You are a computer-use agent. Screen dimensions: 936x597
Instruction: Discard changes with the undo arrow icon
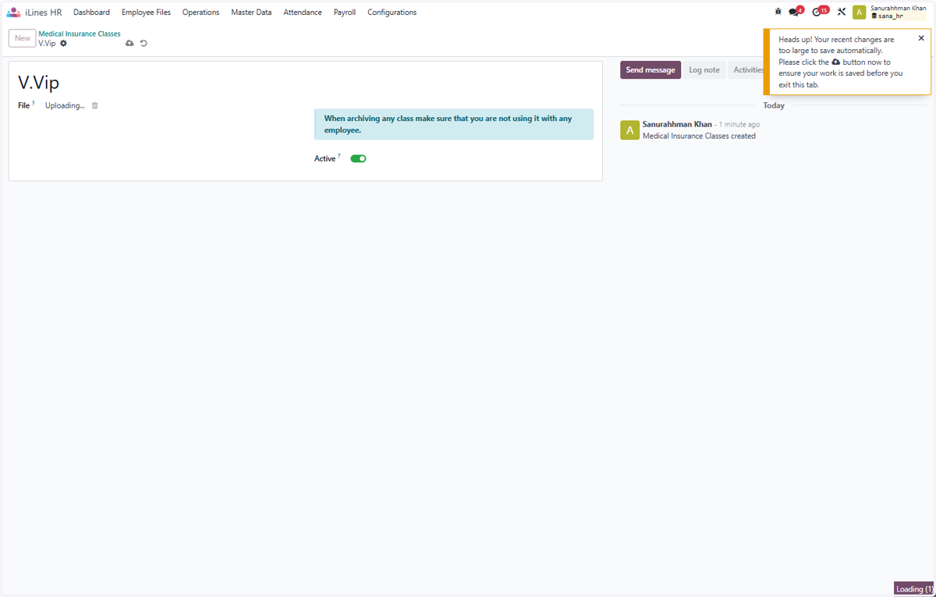(144, 43)
